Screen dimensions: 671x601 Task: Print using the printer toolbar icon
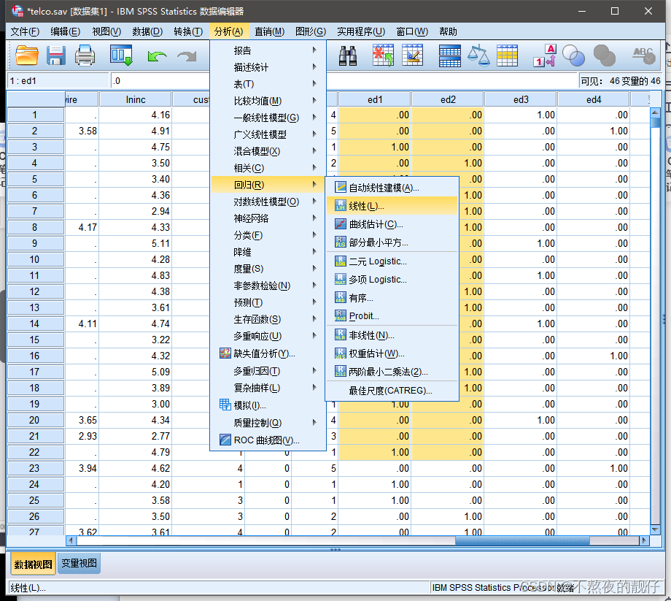85,55
